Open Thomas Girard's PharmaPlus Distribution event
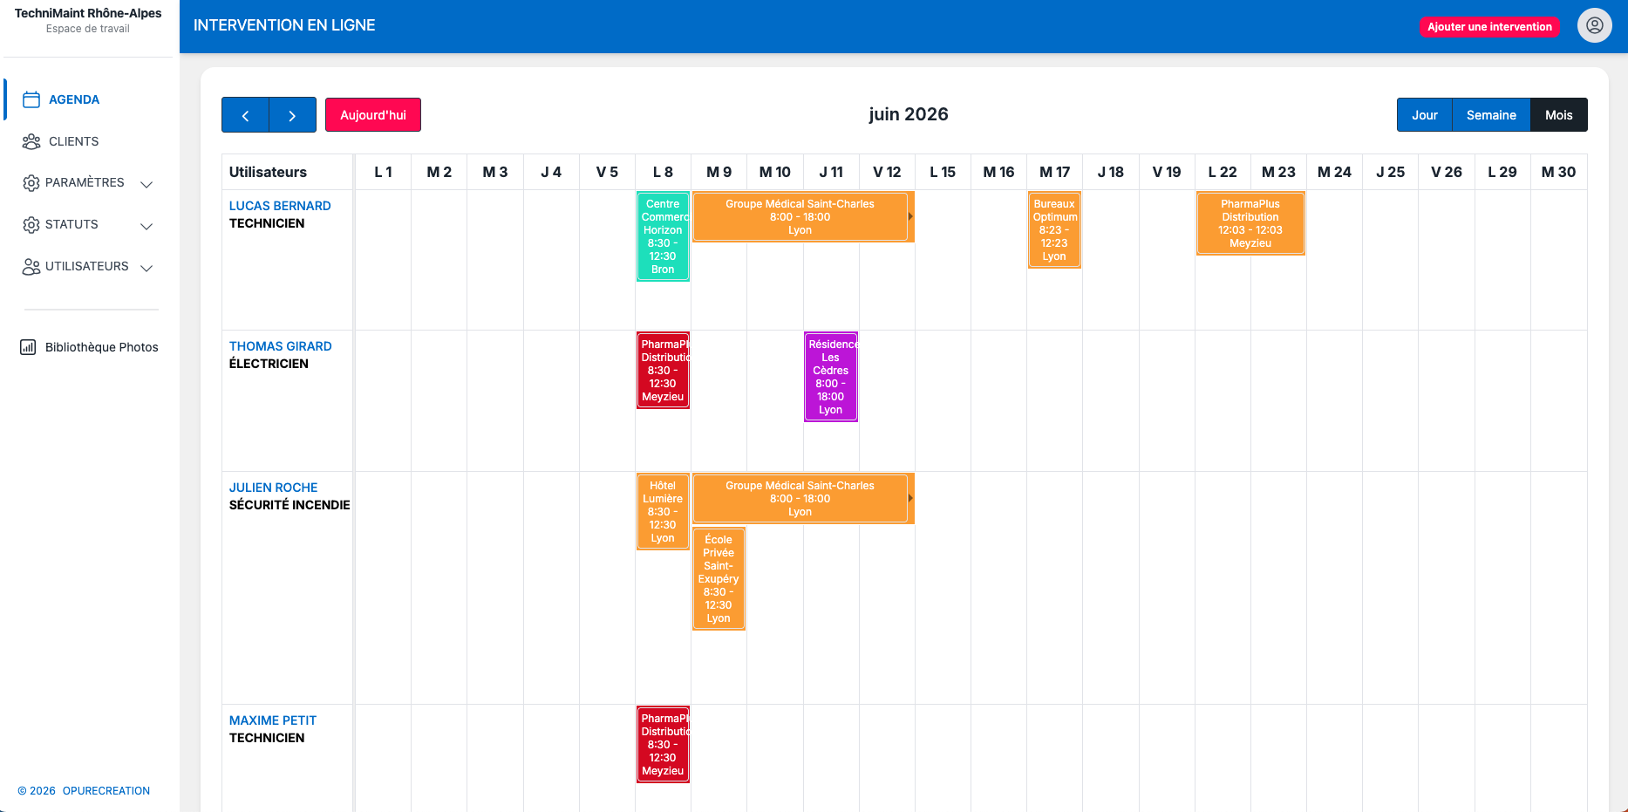 click(663, 370)
